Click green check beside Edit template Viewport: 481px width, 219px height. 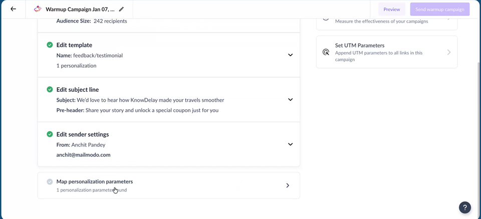click(50, 45)
